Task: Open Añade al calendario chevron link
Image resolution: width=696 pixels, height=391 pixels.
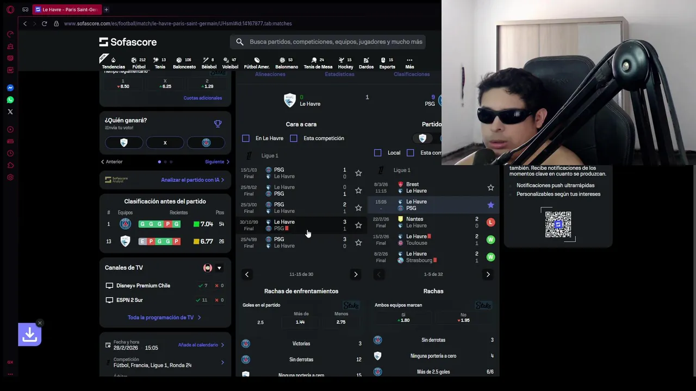Action: click(201, 345)
